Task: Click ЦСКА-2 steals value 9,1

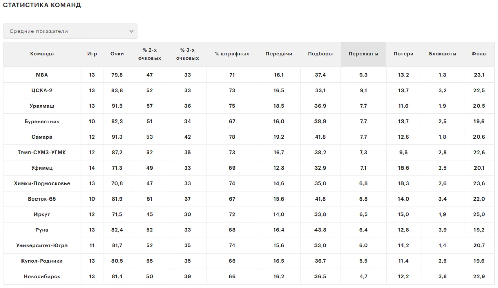Action: point(363,90)
